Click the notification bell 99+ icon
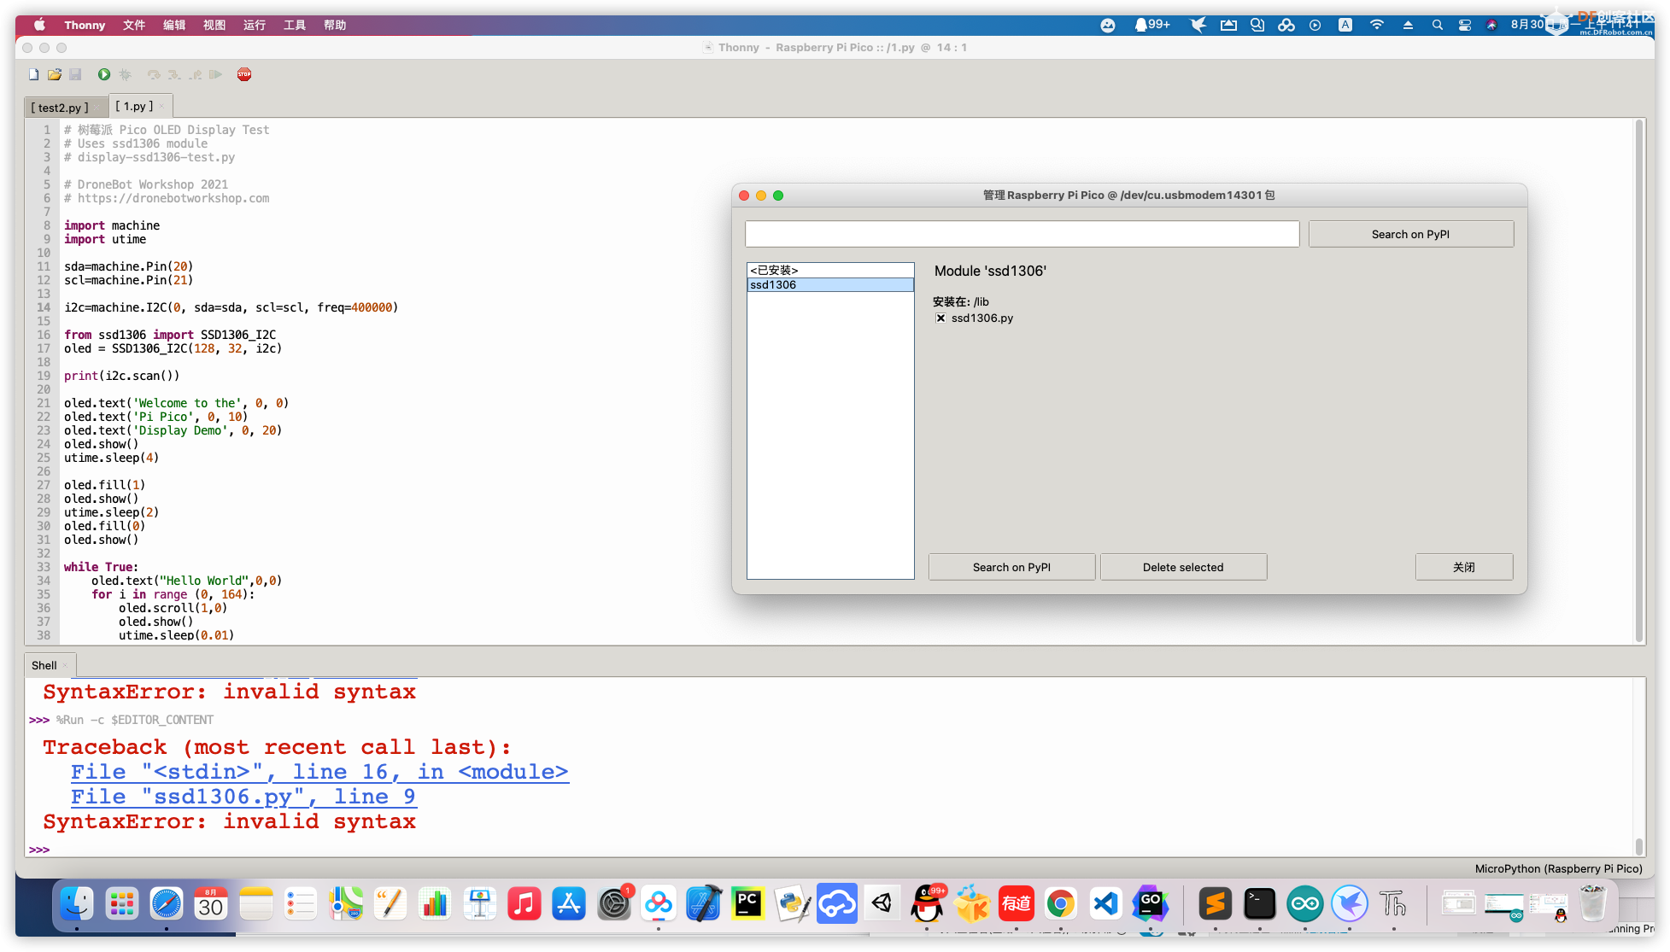The height and width of the screenshot is (952, 1670). pyautogui.click(x=1151, y=25)
